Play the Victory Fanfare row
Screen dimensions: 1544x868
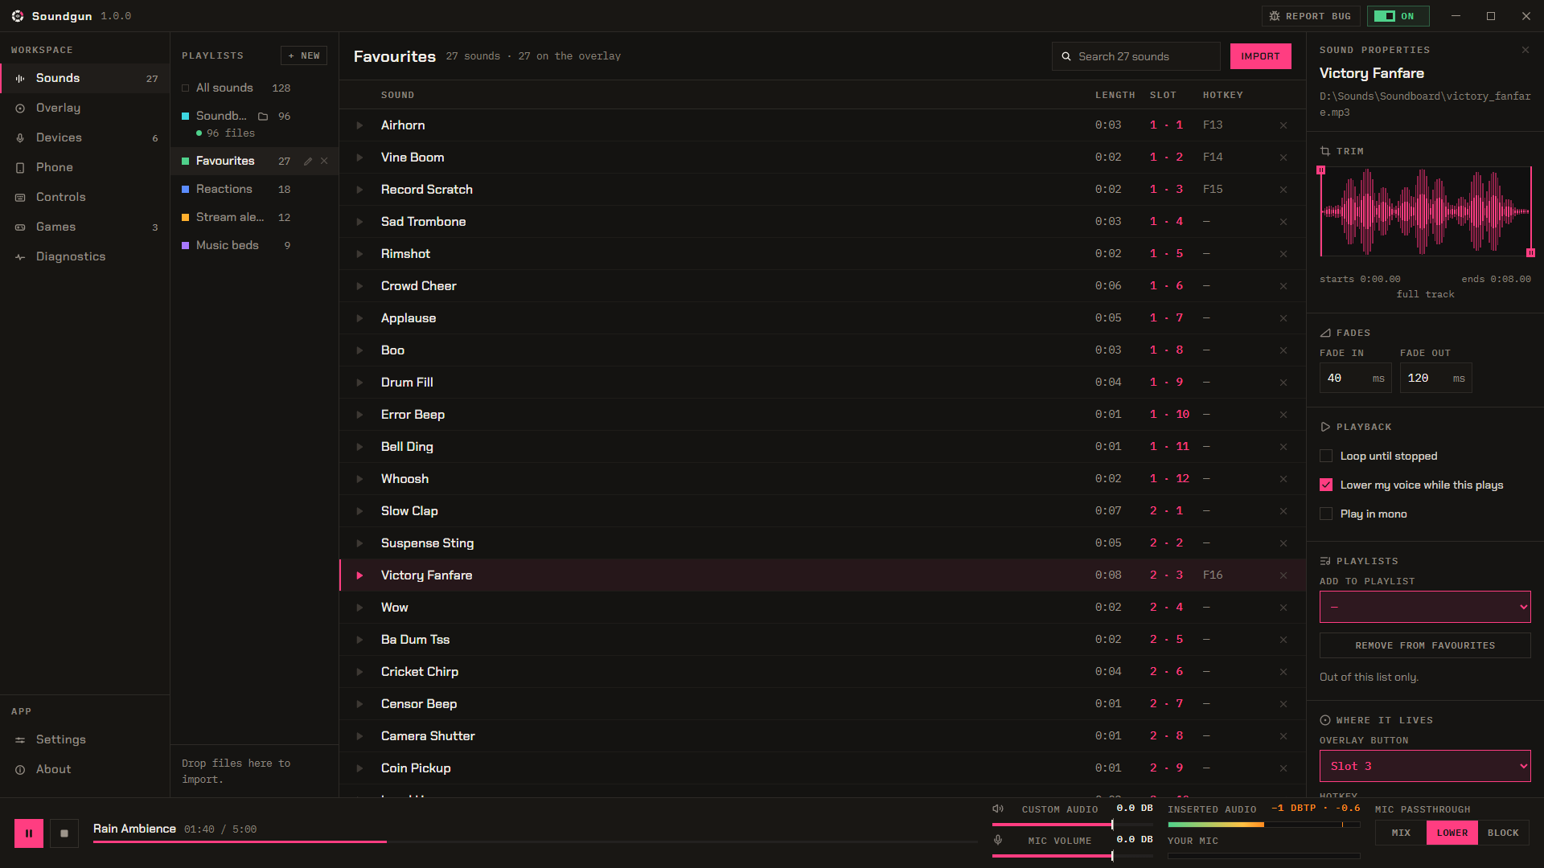coord(359,575)
